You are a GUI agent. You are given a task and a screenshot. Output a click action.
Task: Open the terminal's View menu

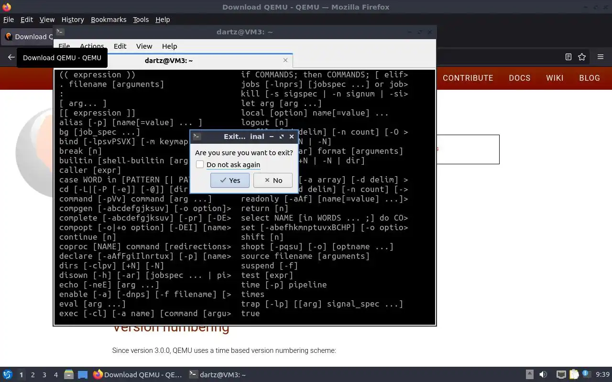coord(144,46)
